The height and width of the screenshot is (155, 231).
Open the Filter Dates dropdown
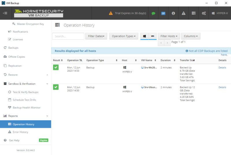pyautogui.click(x=96, y=36)
